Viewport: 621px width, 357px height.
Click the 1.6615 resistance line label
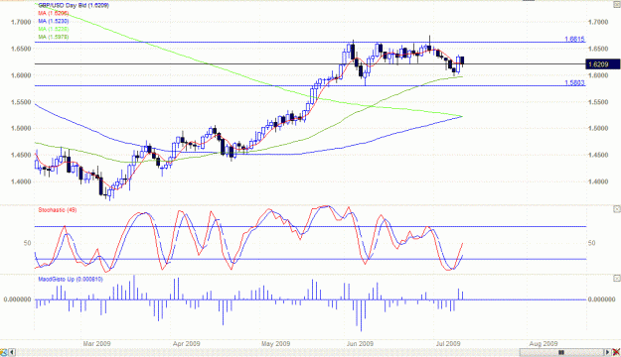click(x=574, y=39)
